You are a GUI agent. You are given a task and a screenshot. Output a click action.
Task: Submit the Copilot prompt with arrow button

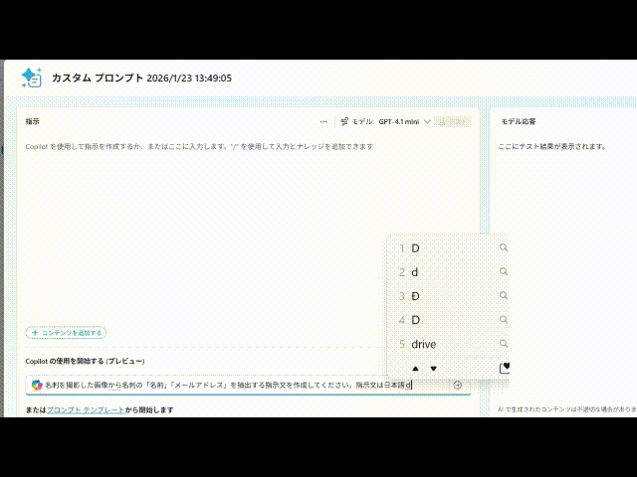click(457, 385)
